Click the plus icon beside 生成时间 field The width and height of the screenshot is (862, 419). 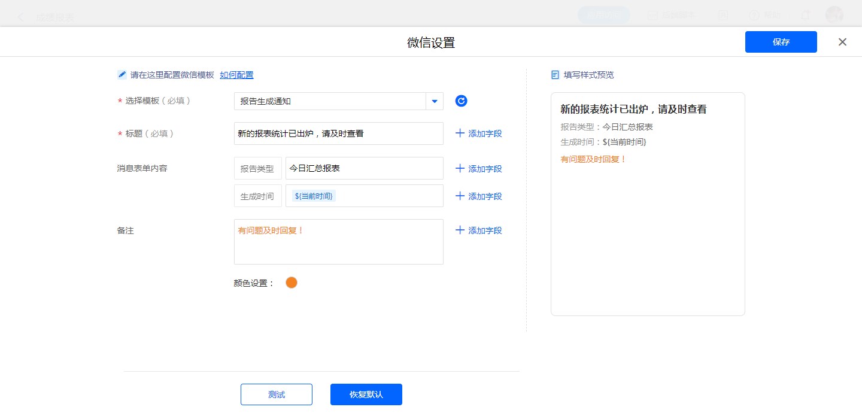pyautogui.click(x=460, y=196)
